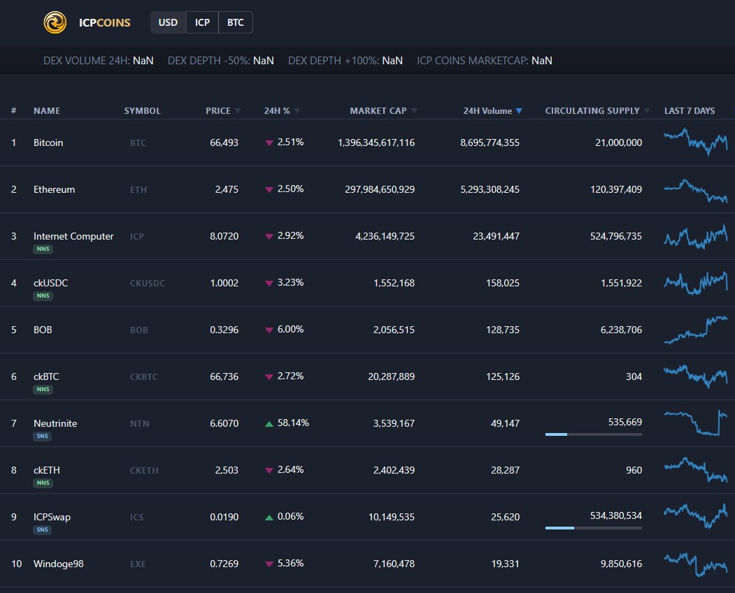
Task: Click ICPSwap's circulating supply progress bar
Action: click(x=594, y=528)
